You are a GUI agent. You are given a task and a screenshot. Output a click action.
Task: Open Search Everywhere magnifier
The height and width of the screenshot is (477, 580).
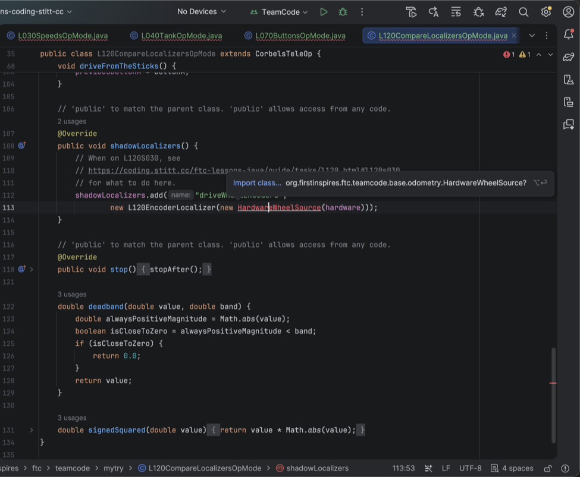(x=523, y=12)
